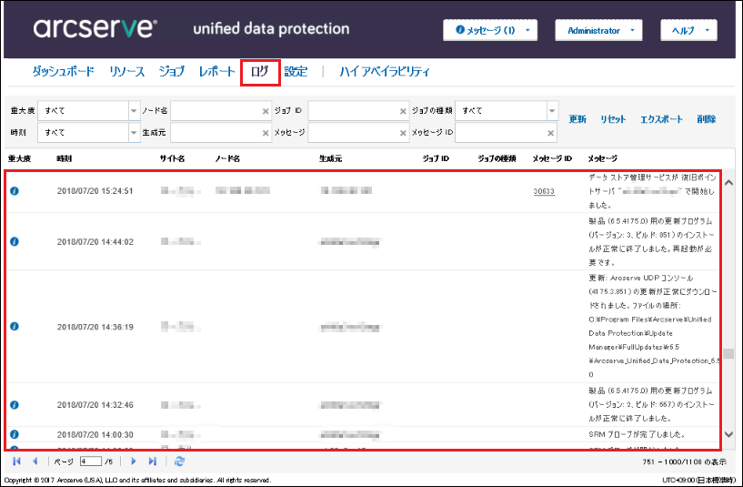Clear the ノード名 filter with X

coord(266,111)
